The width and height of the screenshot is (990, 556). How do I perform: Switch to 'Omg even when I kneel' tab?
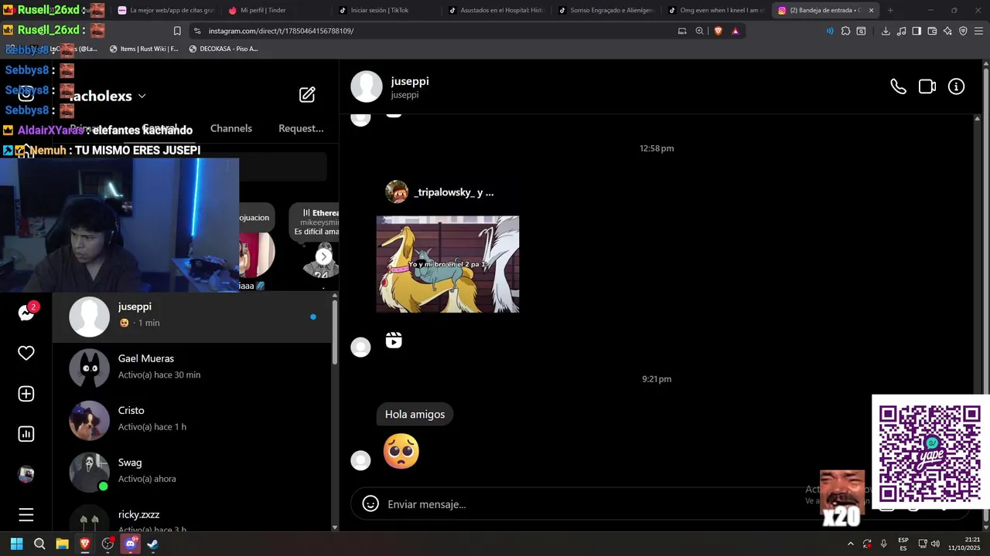tap(715, 10)
